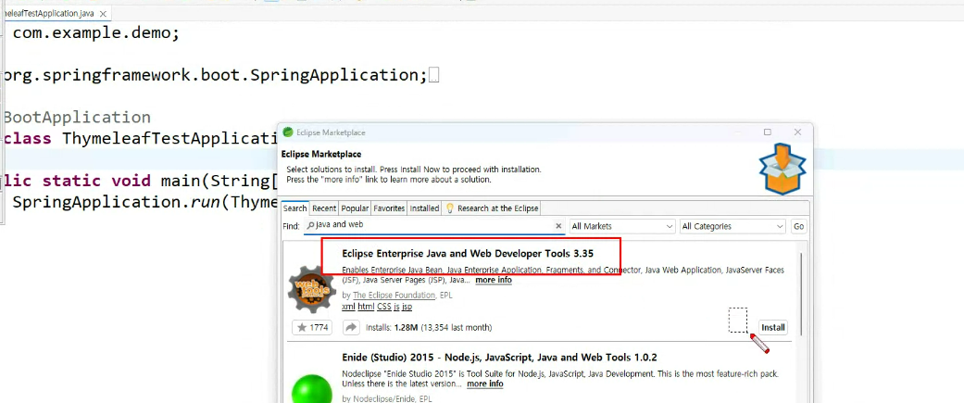This screenshot has height=403, width=964.
Task: Switch to the Recent tab
Action: pyautogui.click(x=324, y=208)
